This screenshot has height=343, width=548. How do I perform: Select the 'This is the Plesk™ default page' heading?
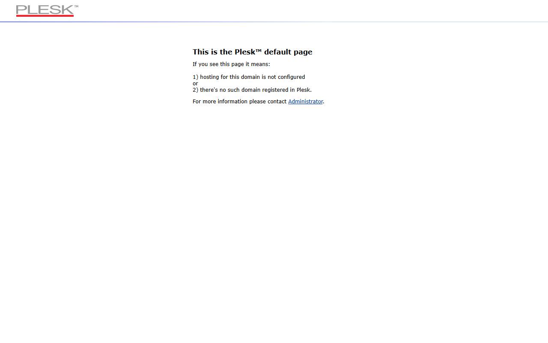(x=253, y=52)
